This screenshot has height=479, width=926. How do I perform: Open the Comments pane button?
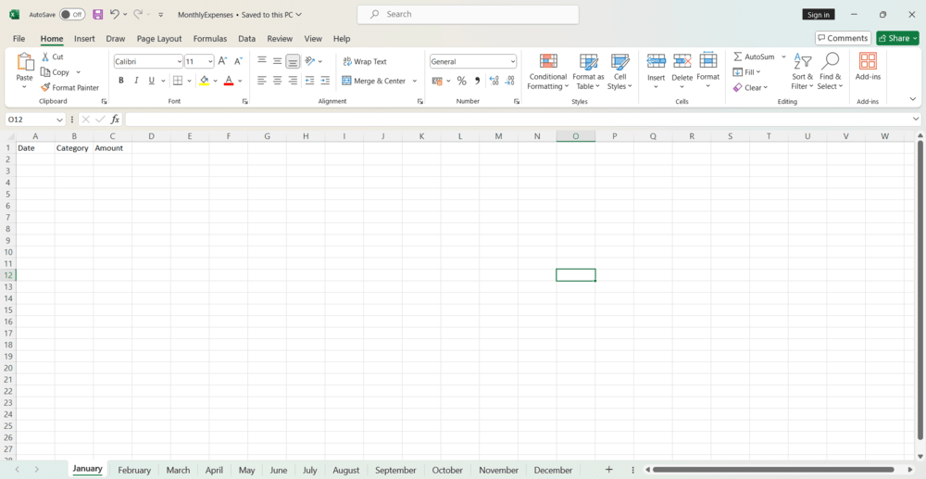point(843,38)
